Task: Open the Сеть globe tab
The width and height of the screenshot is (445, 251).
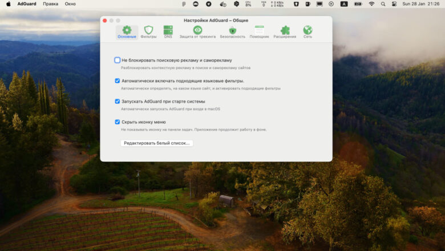Action: coord(308,32)
